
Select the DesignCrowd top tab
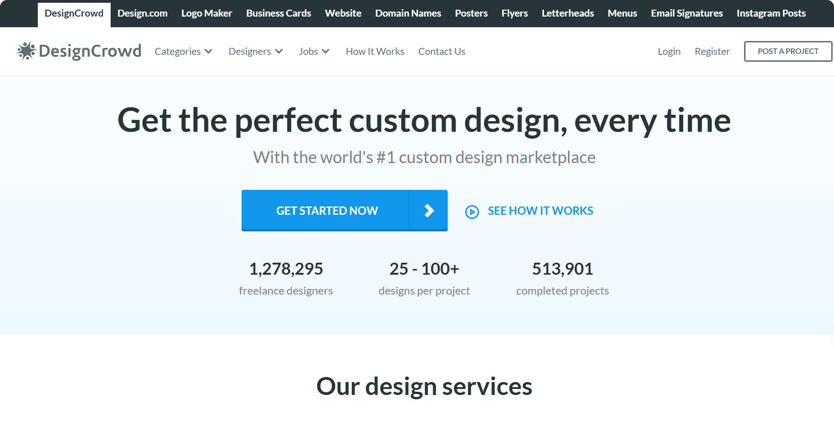coord(74,14)
